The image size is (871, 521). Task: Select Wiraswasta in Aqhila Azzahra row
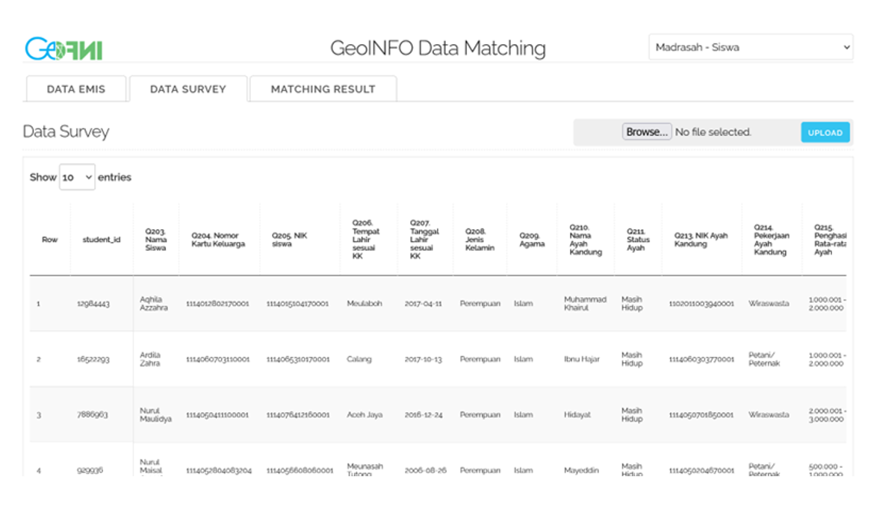click(x=769, y=304)
